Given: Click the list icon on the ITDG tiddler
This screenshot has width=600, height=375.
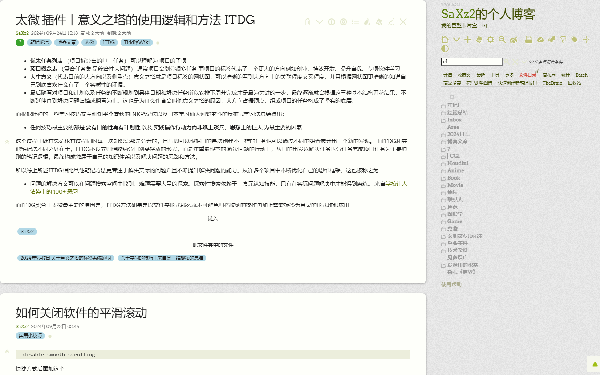Looking at the screenshot, I should (356, 22).
